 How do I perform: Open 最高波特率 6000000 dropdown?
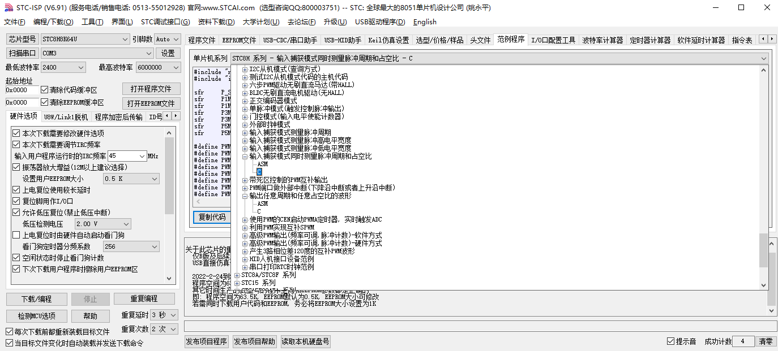coord(157,67)
